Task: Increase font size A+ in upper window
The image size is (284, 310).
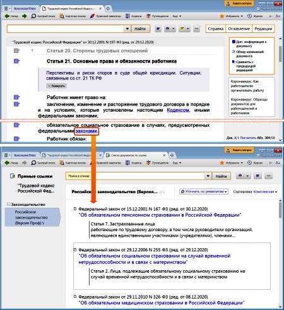Action: (x=278, y=16)
